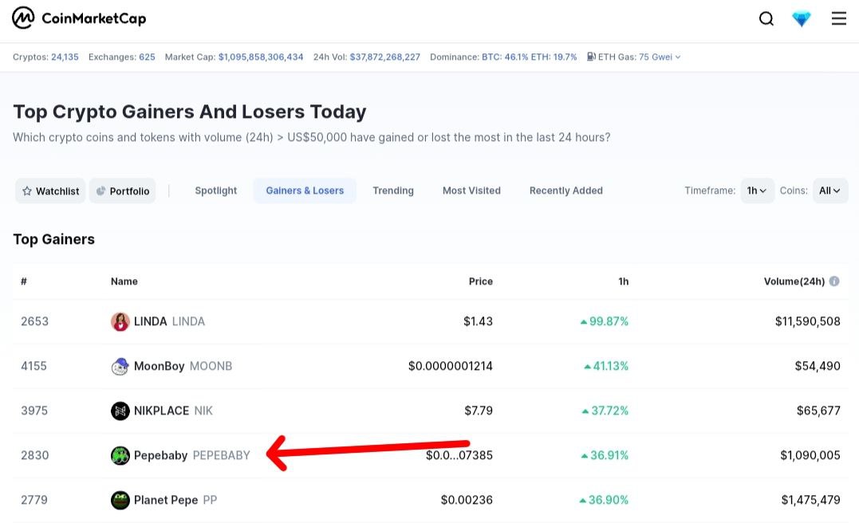The height and width of the screenshot is (523, 859).
Task: Open the hamburger menu
Action: click(839, 18)
